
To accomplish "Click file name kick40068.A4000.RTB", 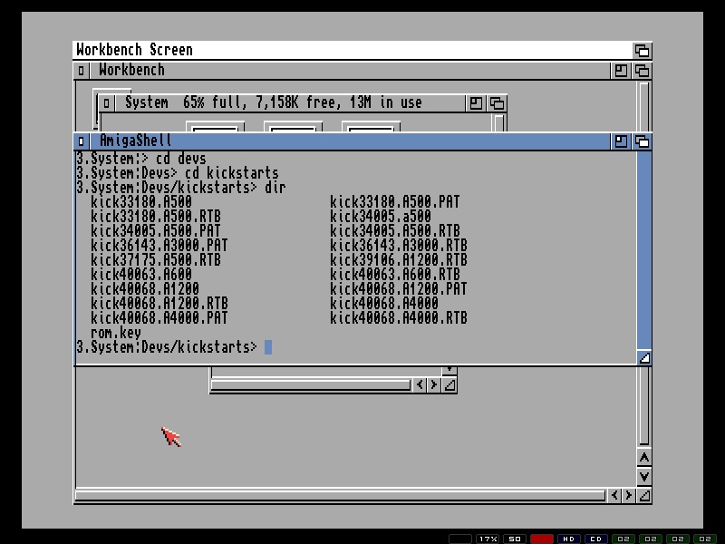I will point(399,318).
